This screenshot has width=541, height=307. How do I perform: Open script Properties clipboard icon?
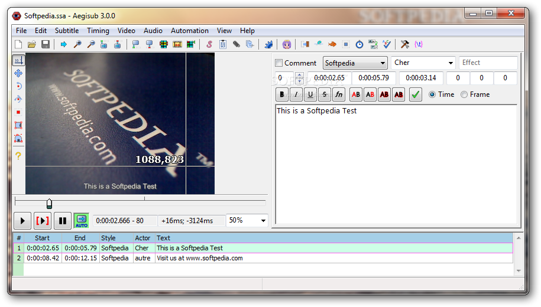tap(223, 44)
